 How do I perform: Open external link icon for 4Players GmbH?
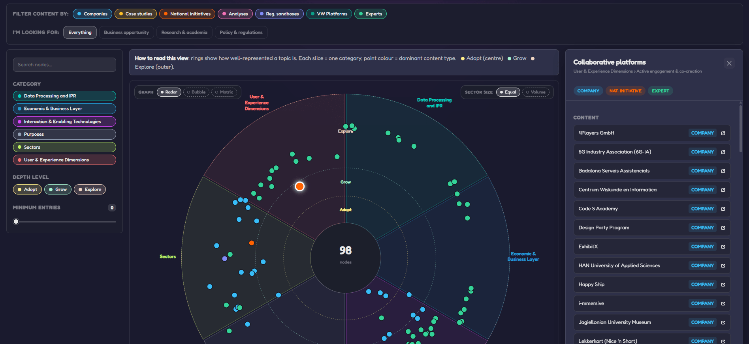point(723,133)
